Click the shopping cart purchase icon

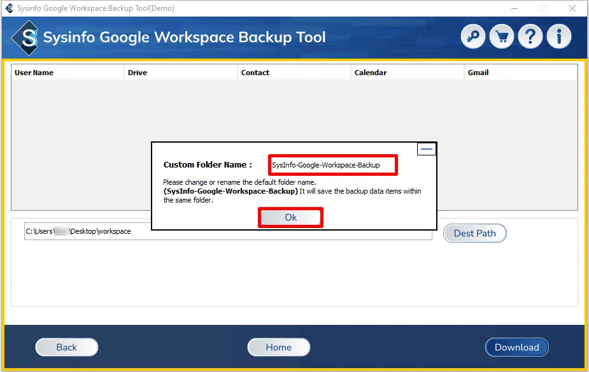coord(502,36)
